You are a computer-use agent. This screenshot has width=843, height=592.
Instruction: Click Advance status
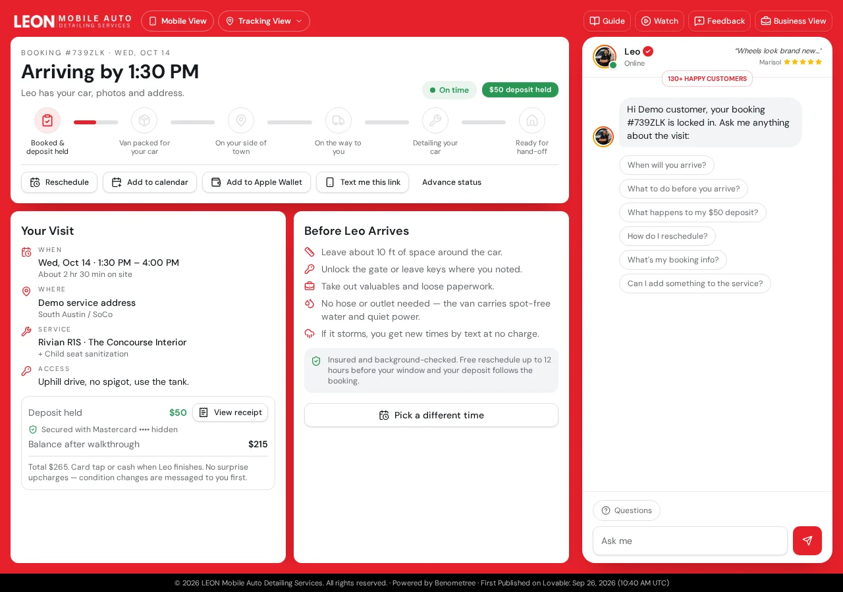click(452, 182)
